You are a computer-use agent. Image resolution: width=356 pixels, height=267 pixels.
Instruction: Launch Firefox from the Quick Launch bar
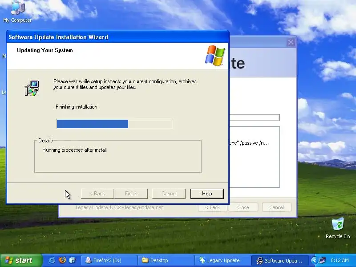pyautogui.click(x=62, y=260)
